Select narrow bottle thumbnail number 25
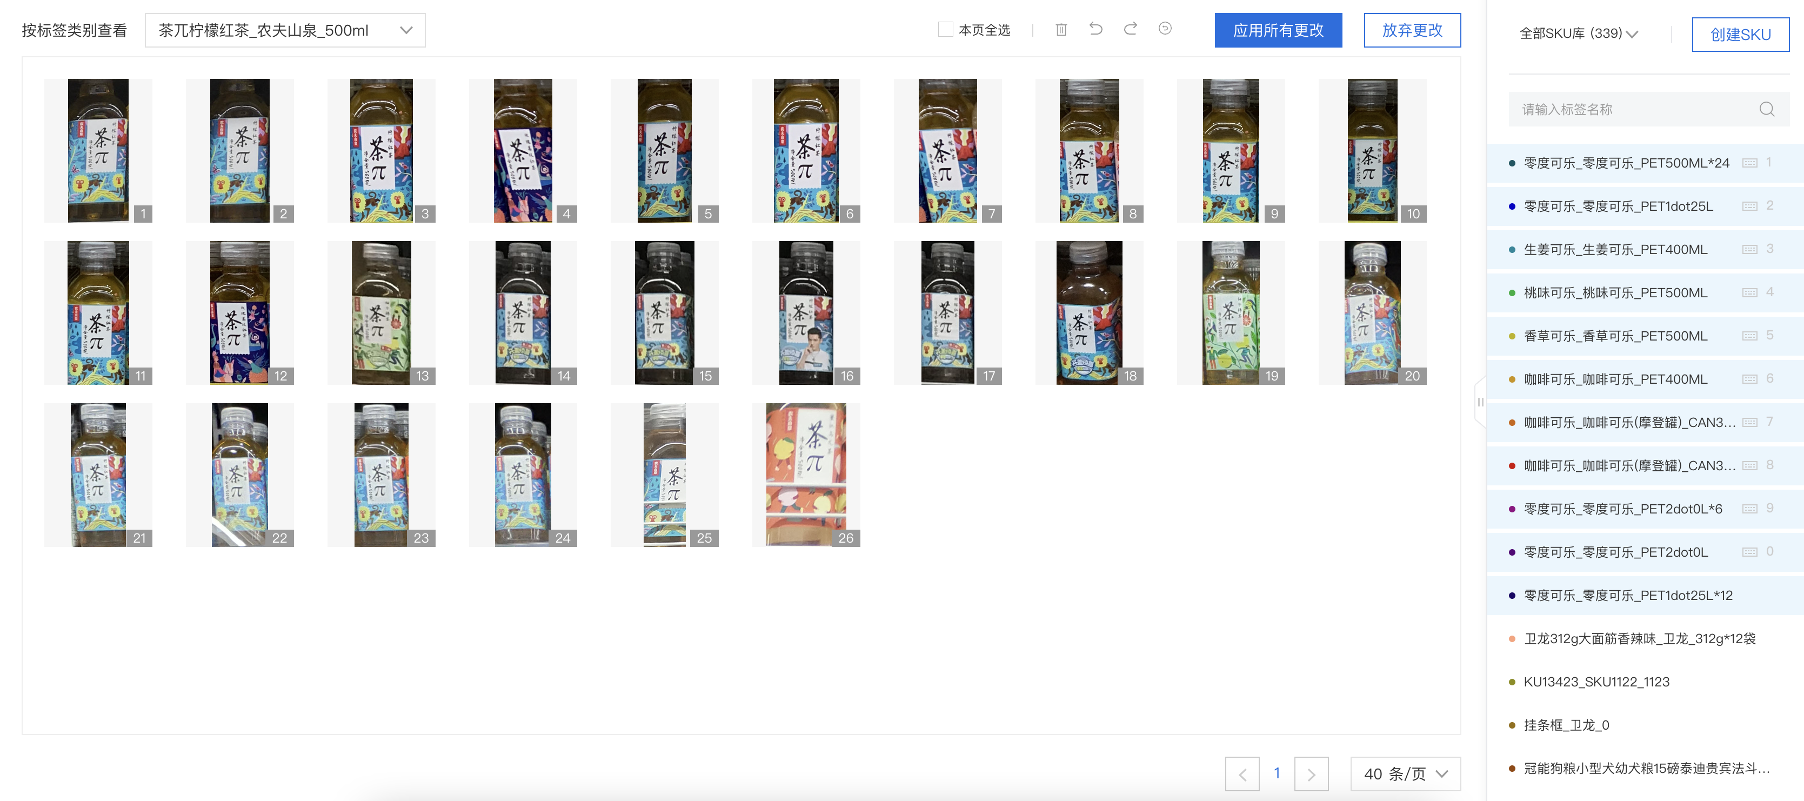Image resolution: width=1804 pixels, height=801 pixels. pos(664,475)
